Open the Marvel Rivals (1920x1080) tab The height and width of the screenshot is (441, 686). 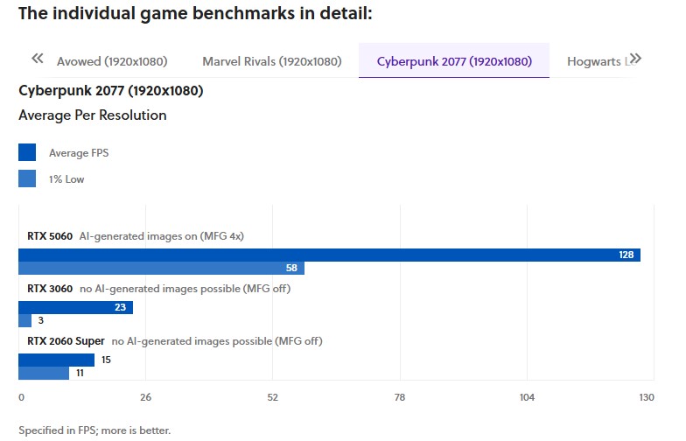pos(271,61)
